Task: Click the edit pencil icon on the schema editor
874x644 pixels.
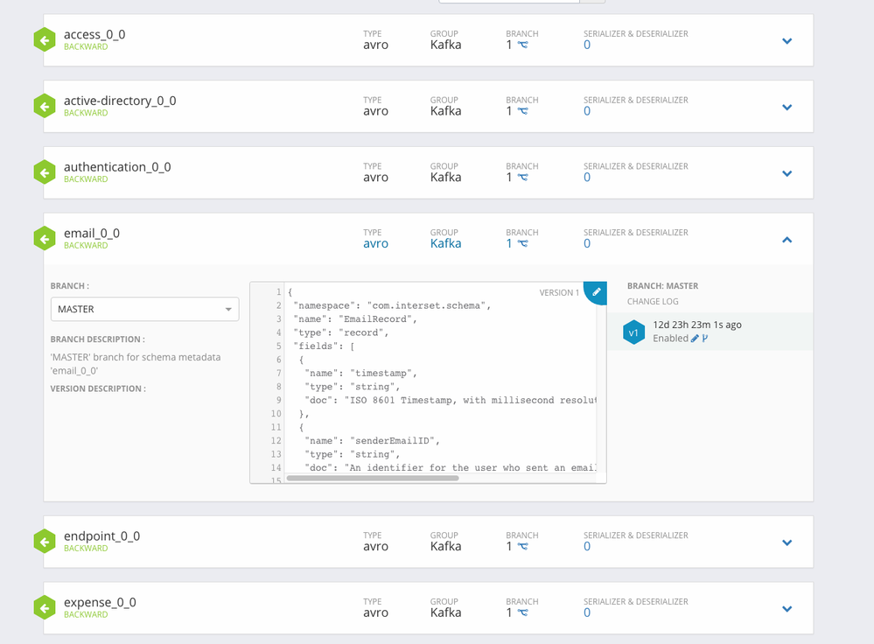Action: [596, 291]
